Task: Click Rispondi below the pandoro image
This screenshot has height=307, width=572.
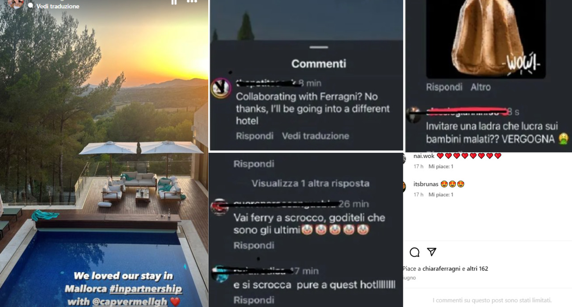Action: (x=445, y=87)
